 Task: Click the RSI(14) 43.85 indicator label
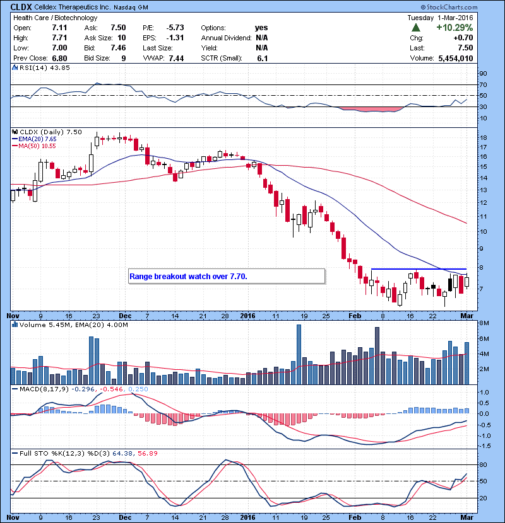click(44, 67)
